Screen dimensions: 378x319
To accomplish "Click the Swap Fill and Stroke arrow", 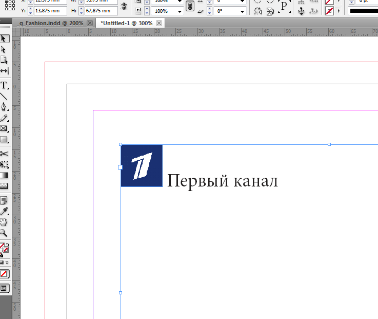I will coord(8,245).
